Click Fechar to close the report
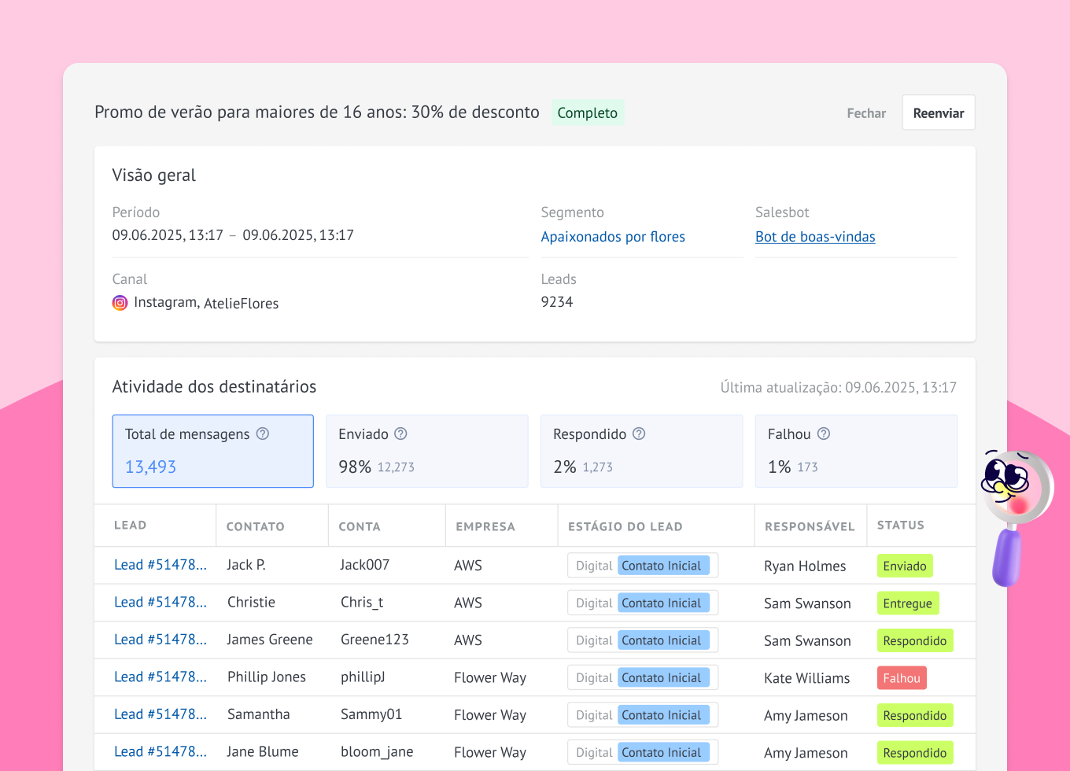Image resolution: width=1070 pixels, height=771 pixels. point(866,113)
